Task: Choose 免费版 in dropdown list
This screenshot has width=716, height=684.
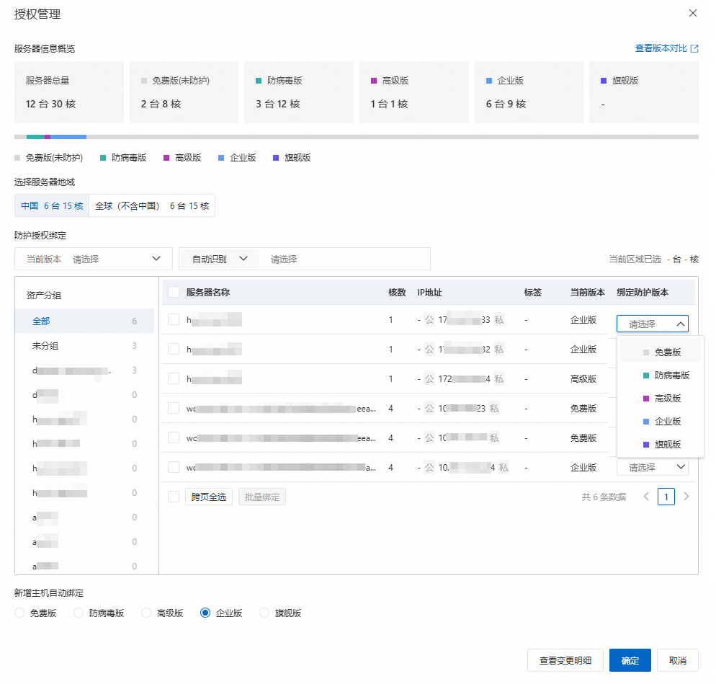Action: 661,352
